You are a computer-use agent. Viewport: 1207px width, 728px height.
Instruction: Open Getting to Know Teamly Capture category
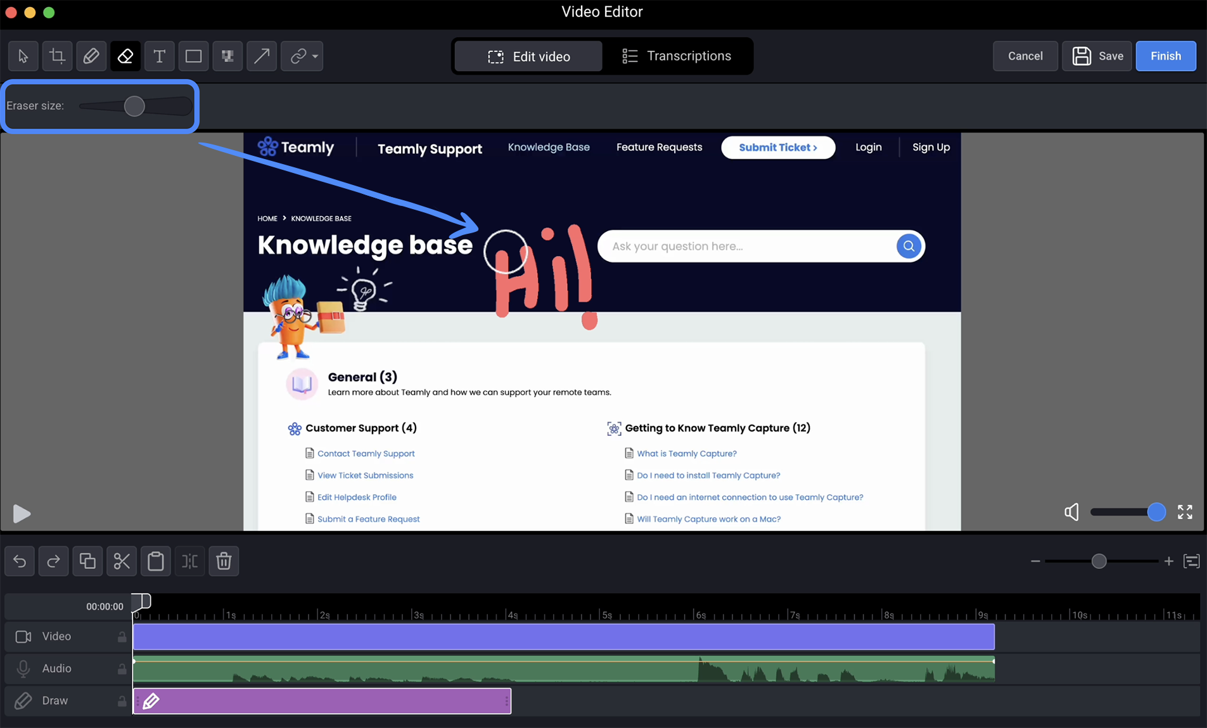point(718,428)
